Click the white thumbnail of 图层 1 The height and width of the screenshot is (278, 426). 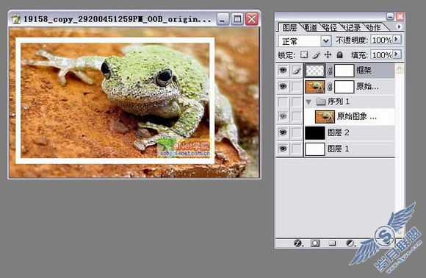[x=315, y=149]
